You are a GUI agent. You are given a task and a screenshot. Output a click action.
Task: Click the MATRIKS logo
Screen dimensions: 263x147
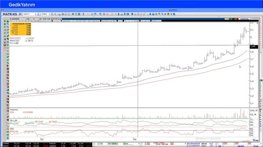click(x=10, y=14)
